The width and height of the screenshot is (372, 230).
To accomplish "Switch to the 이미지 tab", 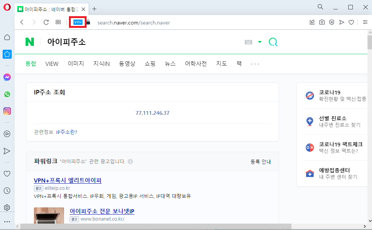I will click(76, 64).
